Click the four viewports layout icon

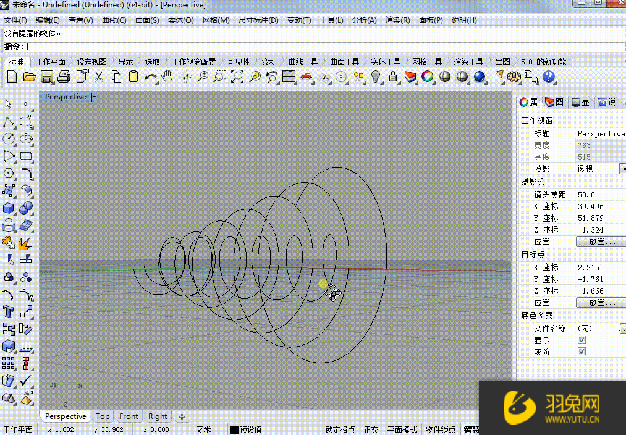289,77
